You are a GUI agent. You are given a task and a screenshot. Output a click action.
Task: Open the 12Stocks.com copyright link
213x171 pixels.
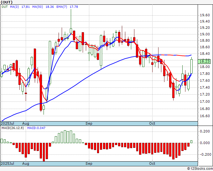tap(200, 169)
